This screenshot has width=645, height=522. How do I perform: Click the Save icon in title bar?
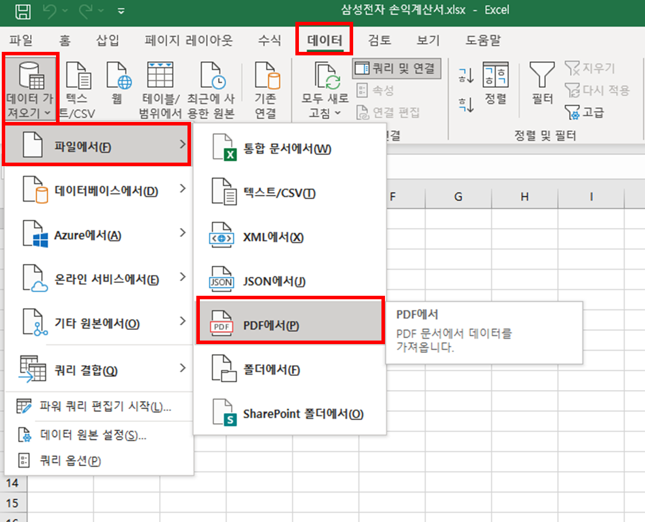click(x=23, y=11)
